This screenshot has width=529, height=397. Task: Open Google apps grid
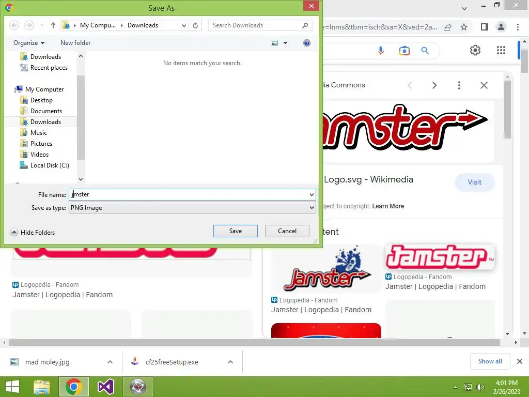pos(501,50)
